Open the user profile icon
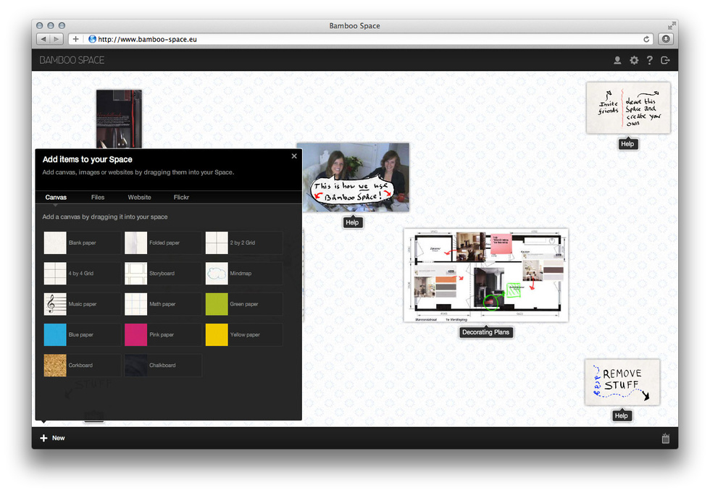The height and width of the screenshot is (493, 710). point(617,60)
